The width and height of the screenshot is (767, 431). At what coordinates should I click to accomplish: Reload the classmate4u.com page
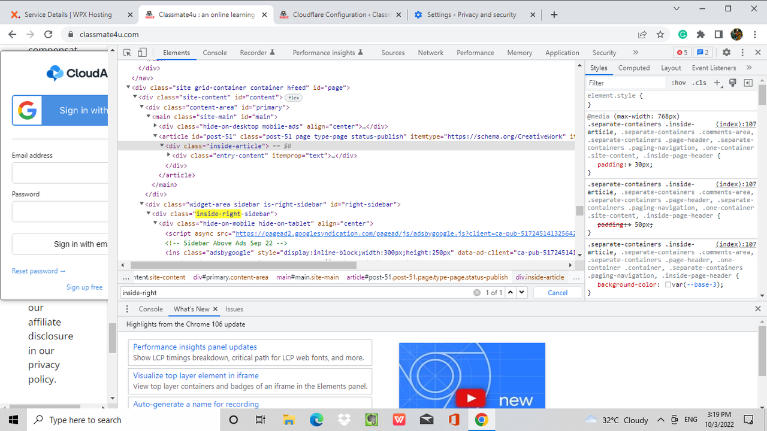point(48,35)
